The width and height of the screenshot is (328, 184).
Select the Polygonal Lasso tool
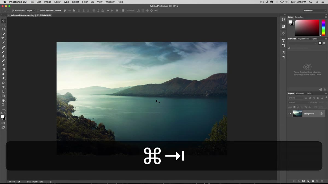pyautogui.click(x=3, y=29)
